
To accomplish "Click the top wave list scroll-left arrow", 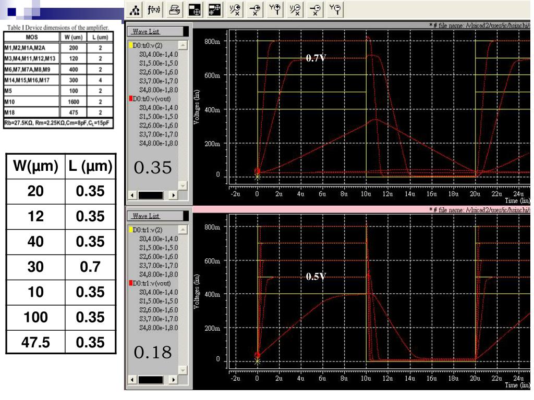I will coord(132,195).
